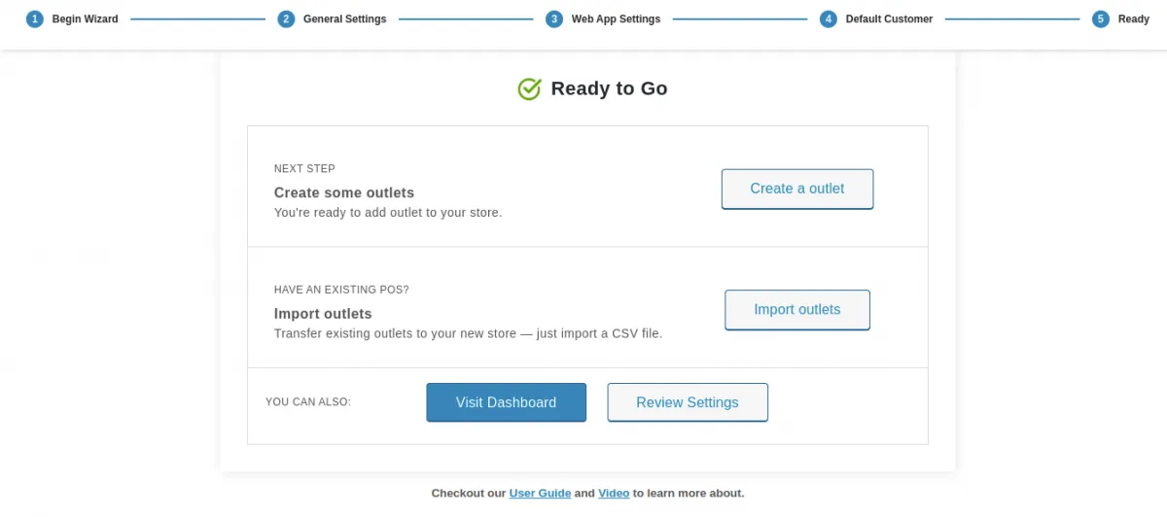The height and width of the screenshot is (517, 1167).
Task: Select the step 3 circle indicator
Action: point(554,19)
